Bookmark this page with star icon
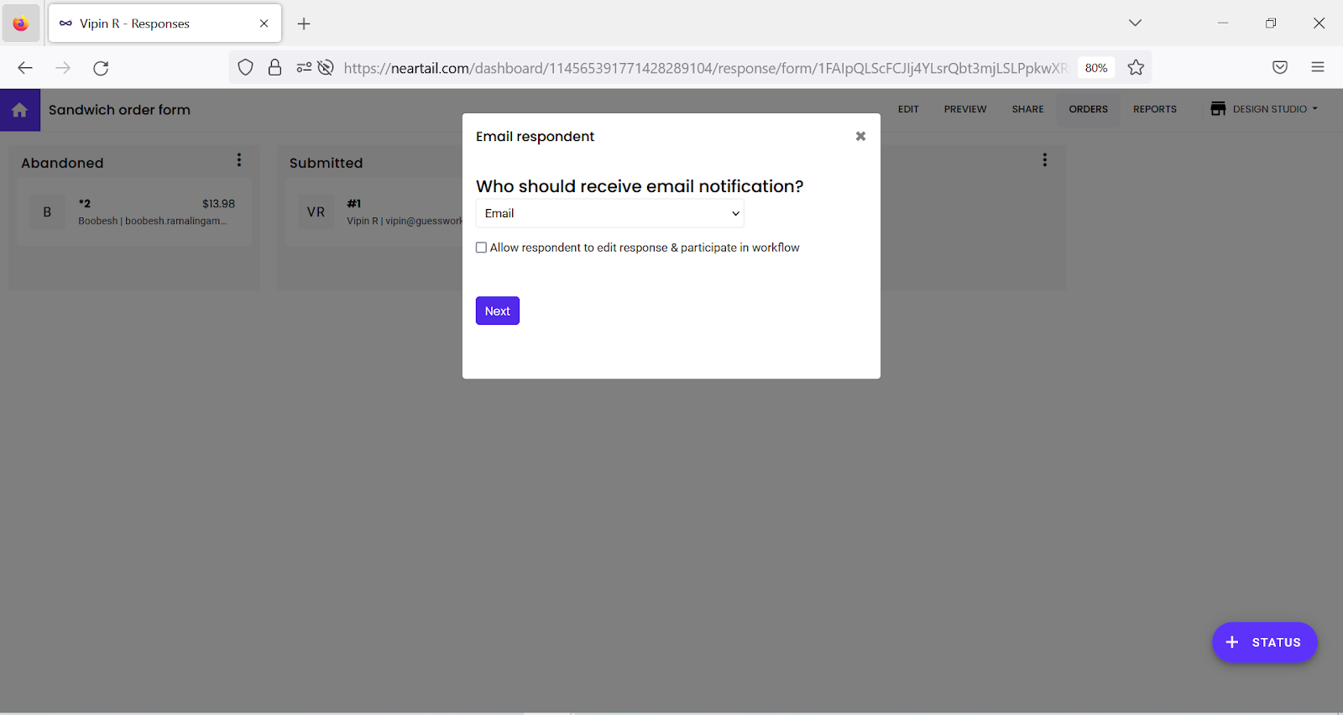 point(1136,68)
